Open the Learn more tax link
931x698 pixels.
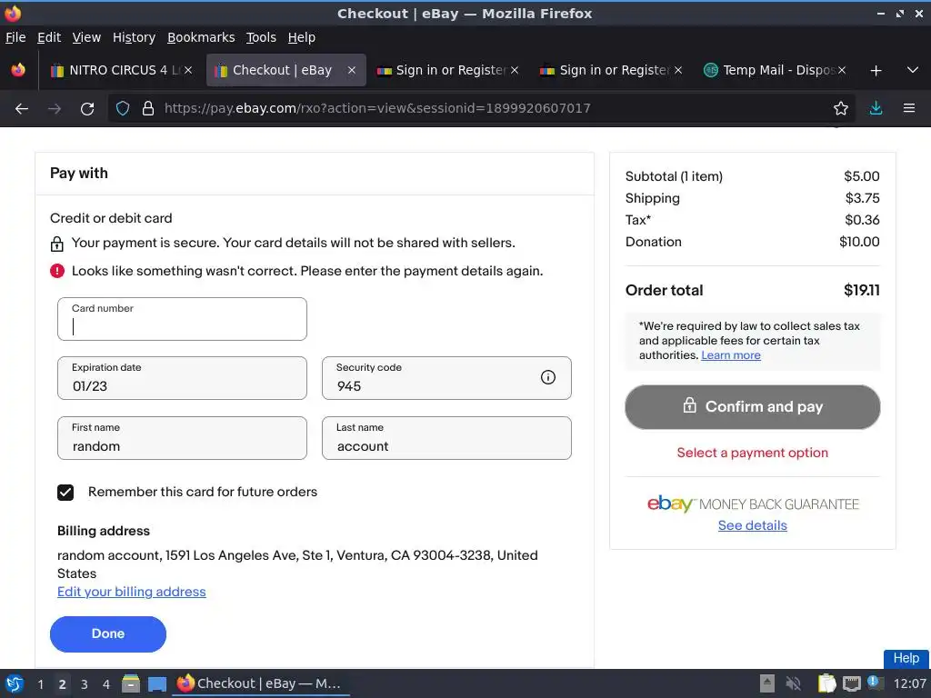(x=731, y=355)
